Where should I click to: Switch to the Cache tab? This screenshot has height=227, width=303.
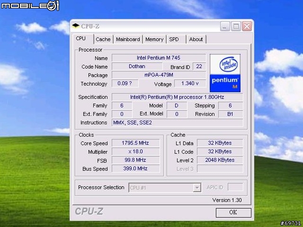pyautogui.click(x=103, y=39)
